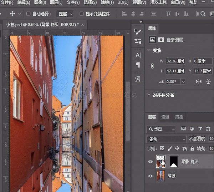Open the 类型 layer filter dropdown
214x192 pixels.
(x=161, y=129)
